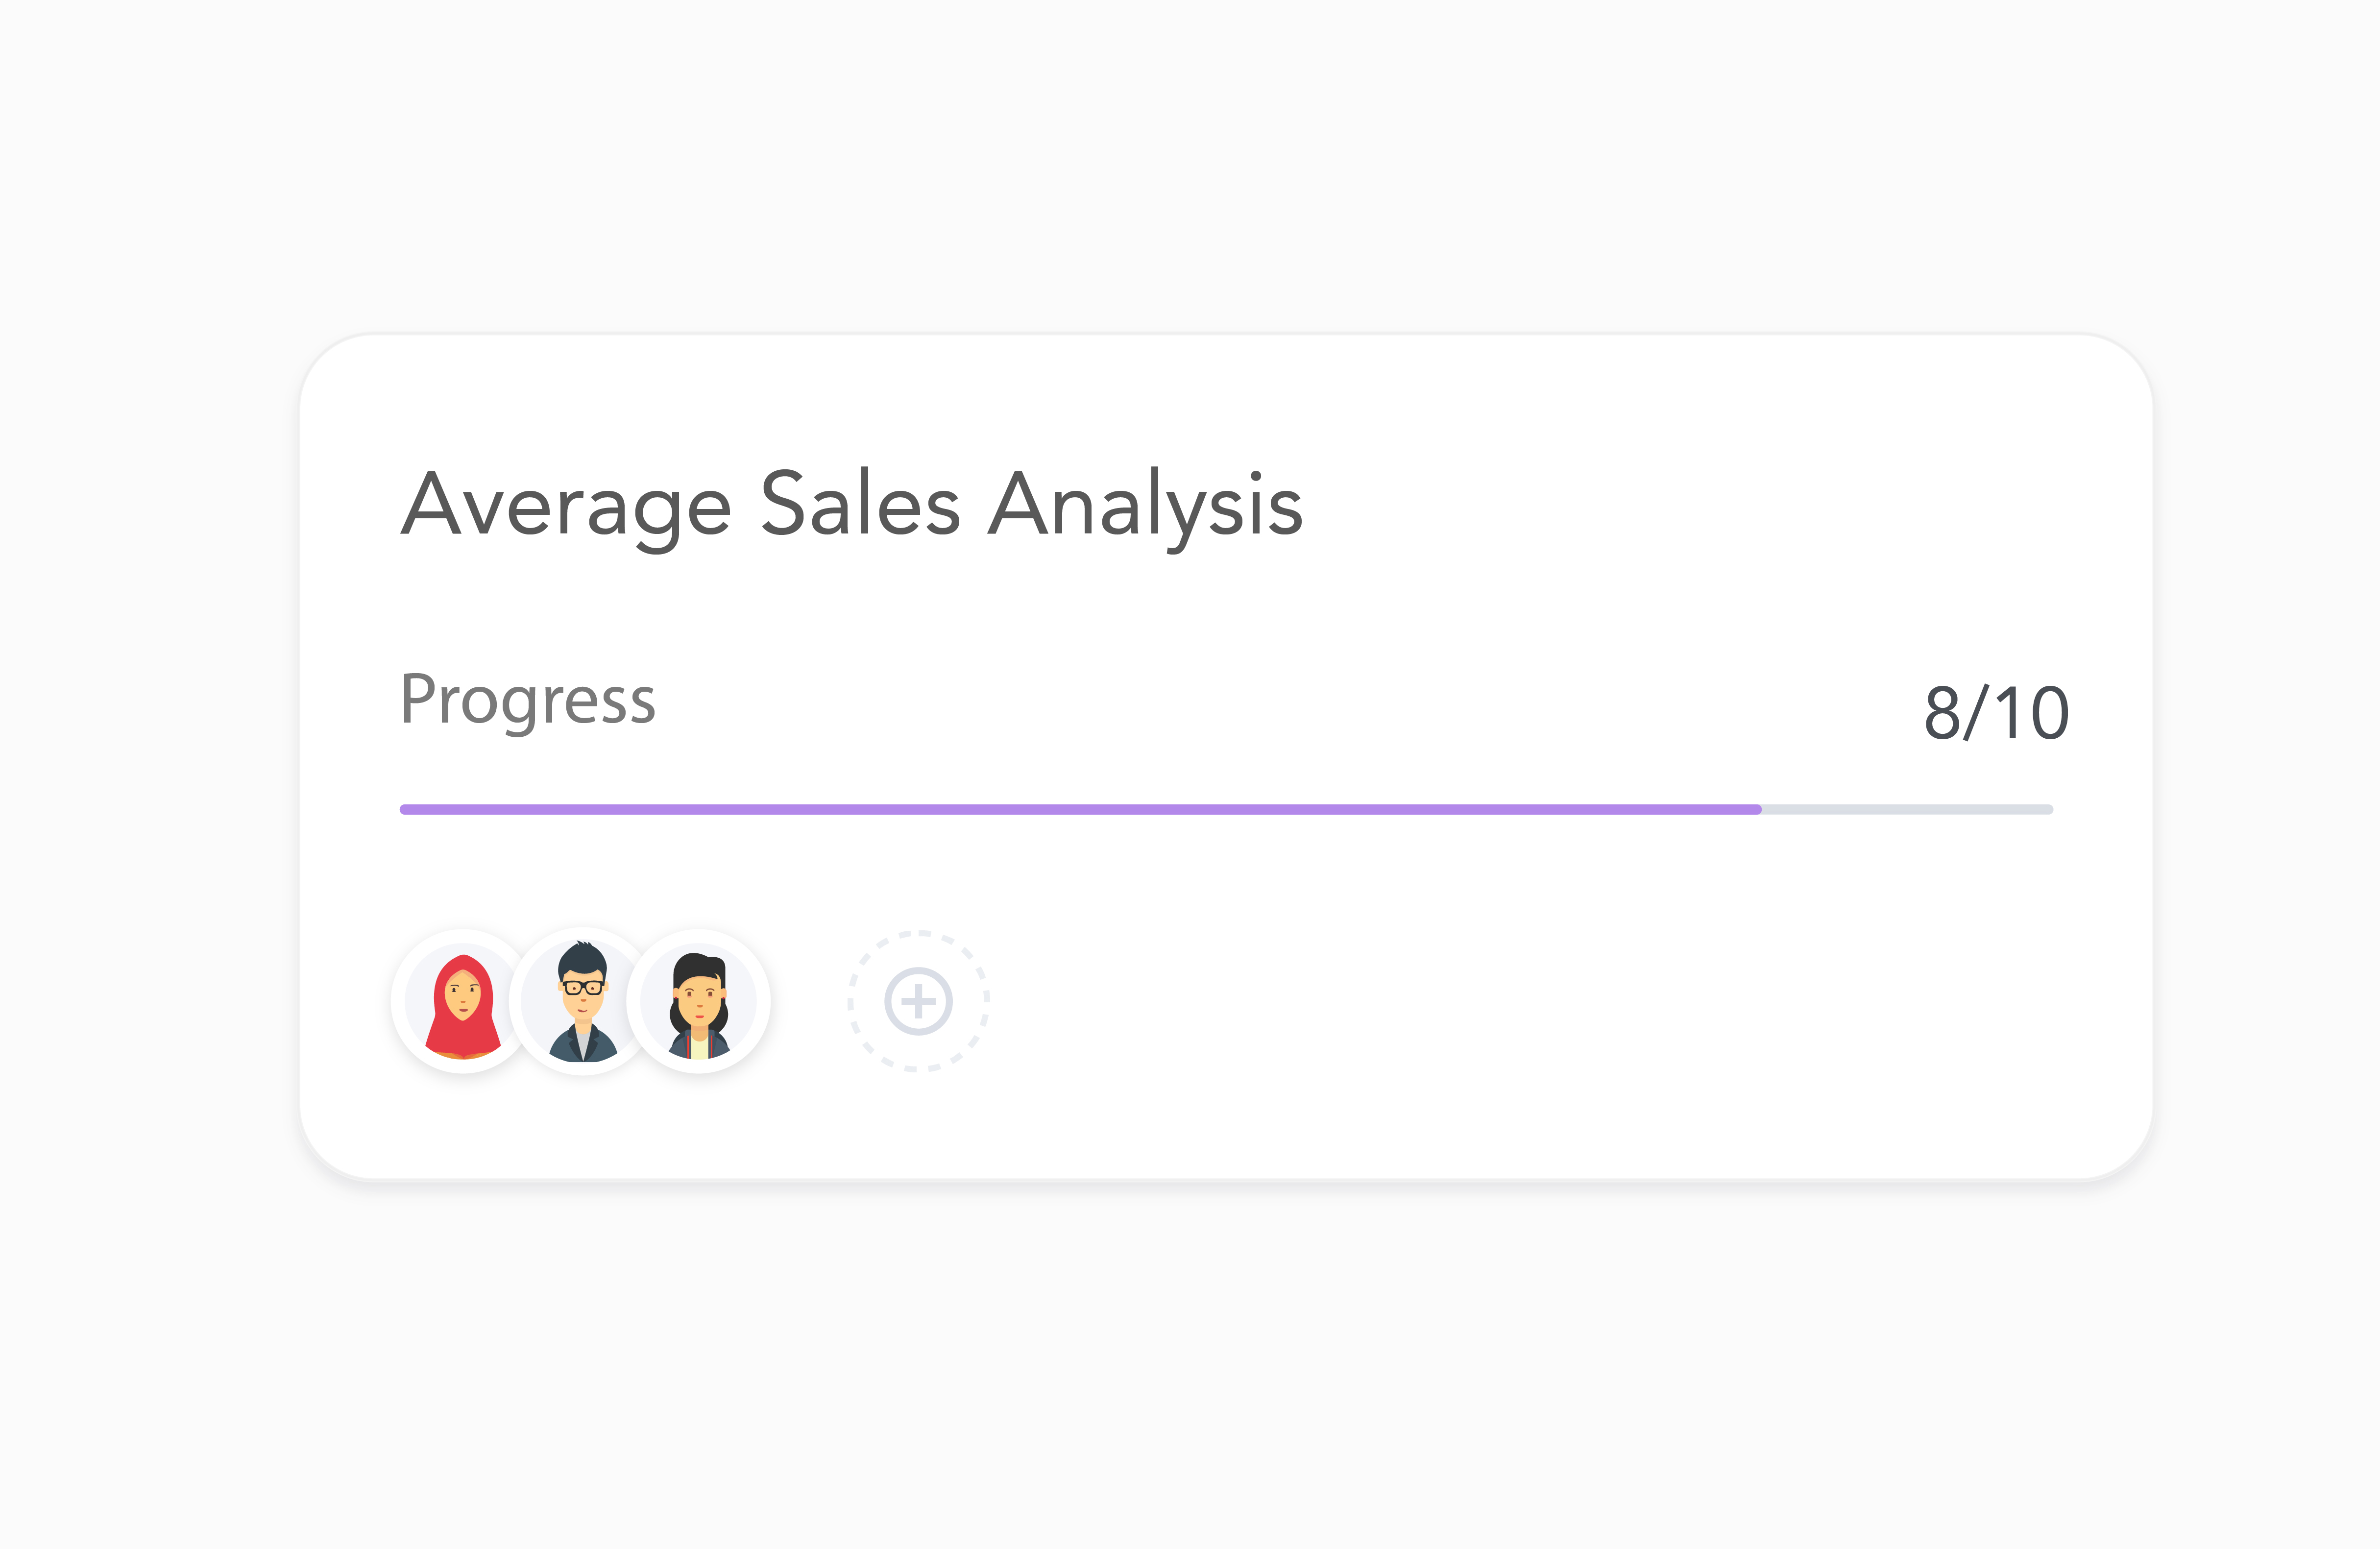Click the glasses on the middle avatar
Screen dimensions: 2380x1549
582,988
